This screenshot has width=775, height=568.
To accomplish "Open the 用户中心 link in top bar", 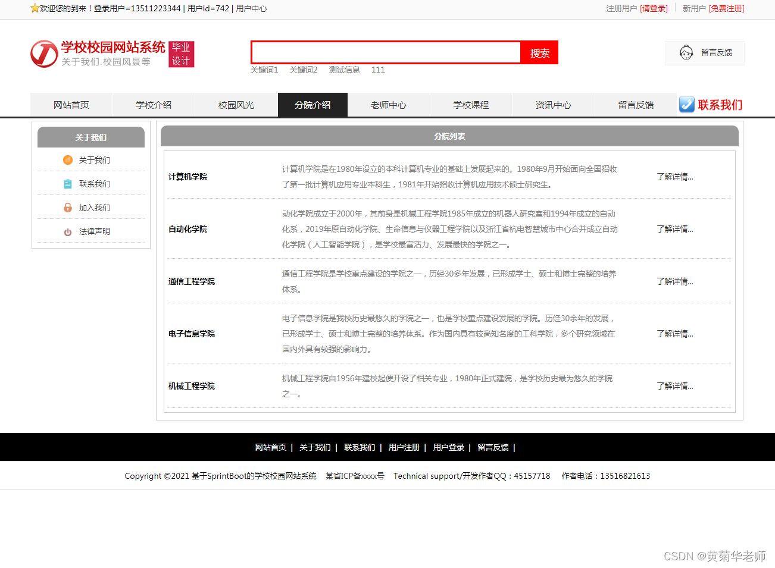I will tap(251, 8).
